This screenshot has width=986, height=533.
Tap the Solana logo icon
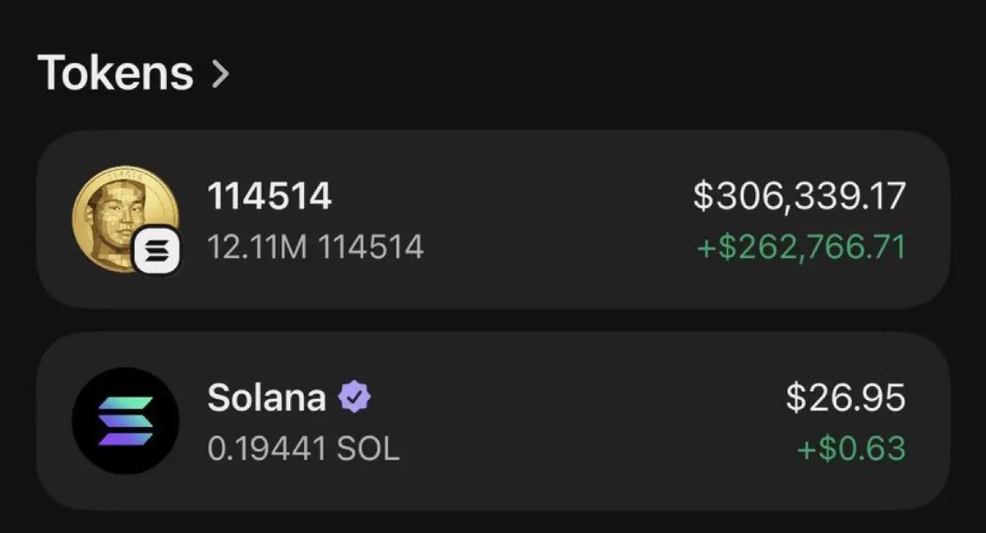tap(125, 420)
